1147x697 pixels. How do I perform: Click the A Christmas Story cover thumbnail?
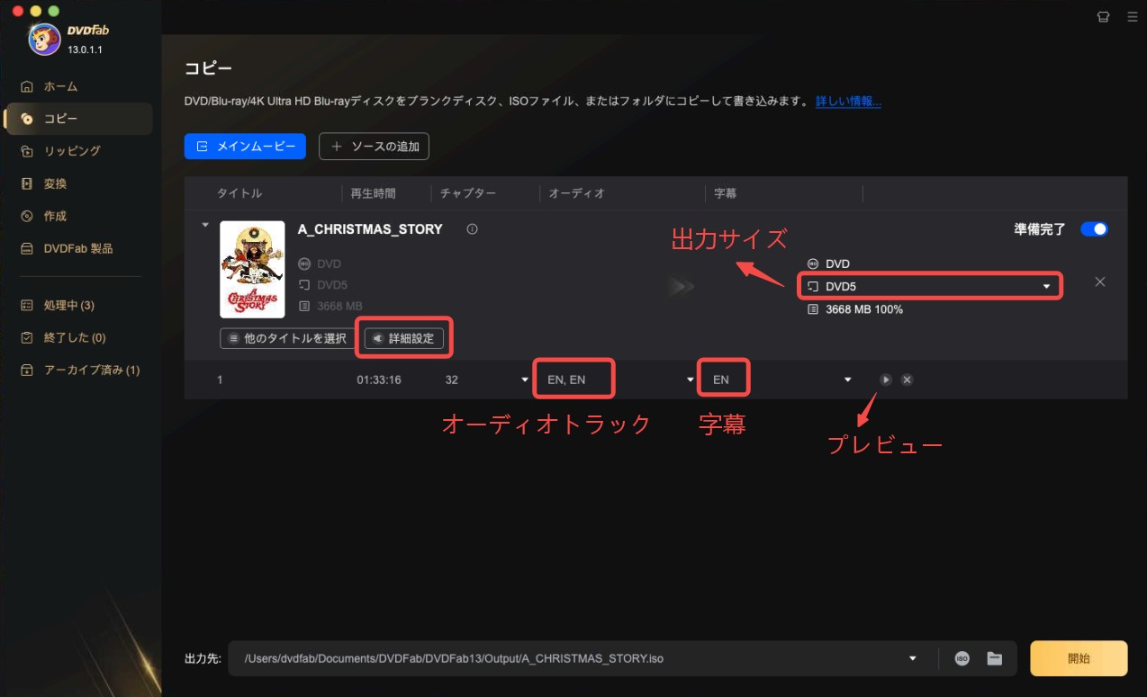[x=252, y=270]
